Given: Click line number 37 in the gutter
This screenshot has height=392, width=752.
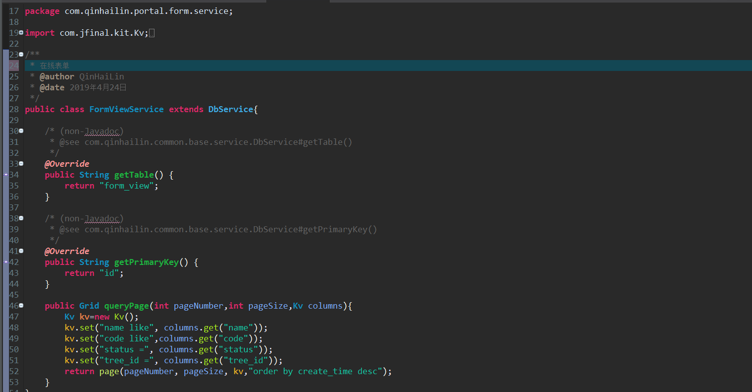Looking at the screenshot, I should point(14,207).
